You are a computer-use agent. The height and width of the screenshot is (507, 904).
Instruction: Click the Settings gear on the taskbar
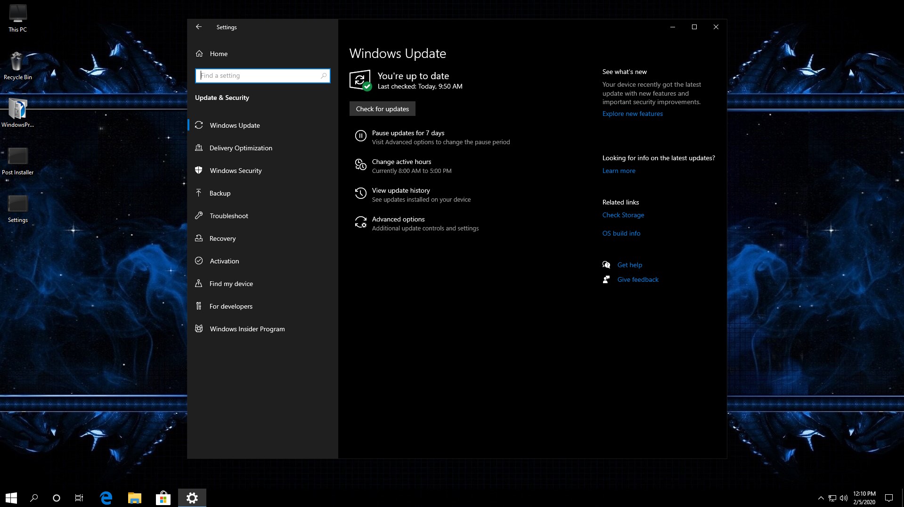[192, 498]
